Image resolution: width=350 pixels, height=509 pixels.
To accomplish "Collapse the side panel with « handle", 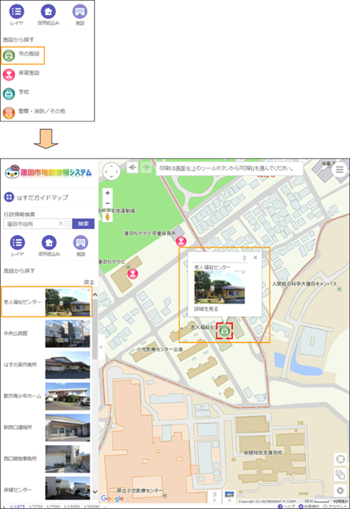I will (101, 347).
